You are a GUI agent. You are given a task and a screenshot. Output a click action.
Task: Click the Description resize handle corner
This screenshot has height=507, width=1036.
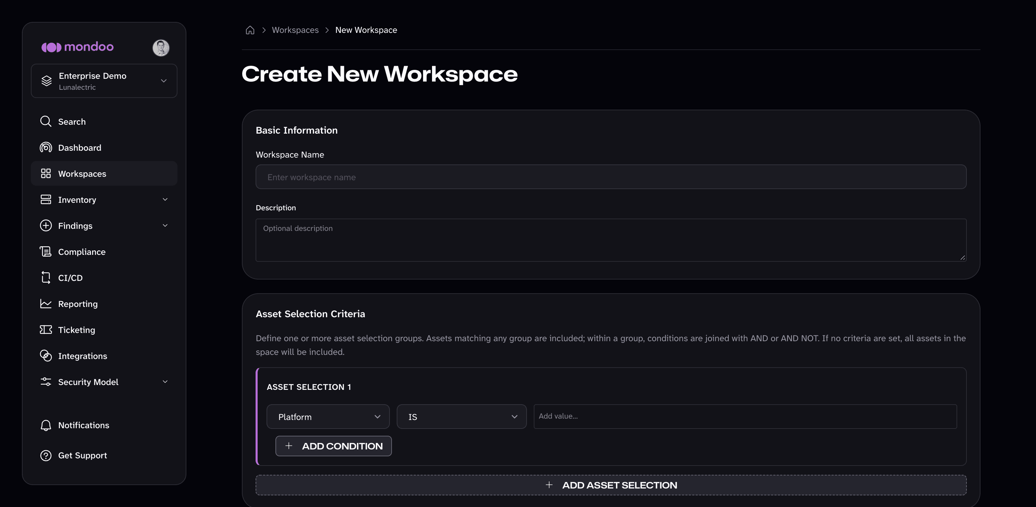(x=962, y=258)
